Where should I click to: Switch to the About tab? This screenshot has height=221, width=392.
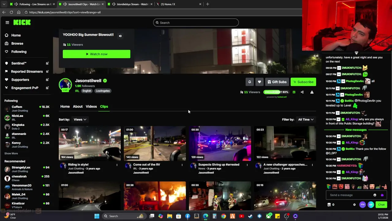(78, 107)
